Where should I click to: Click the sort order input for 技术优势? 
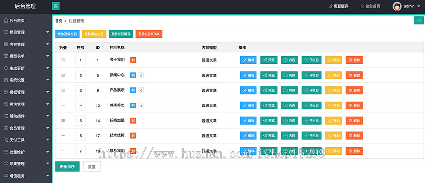81,136
